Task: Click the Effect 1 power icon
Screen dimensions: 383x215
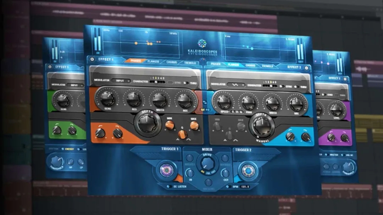Action: pos(92,59)
